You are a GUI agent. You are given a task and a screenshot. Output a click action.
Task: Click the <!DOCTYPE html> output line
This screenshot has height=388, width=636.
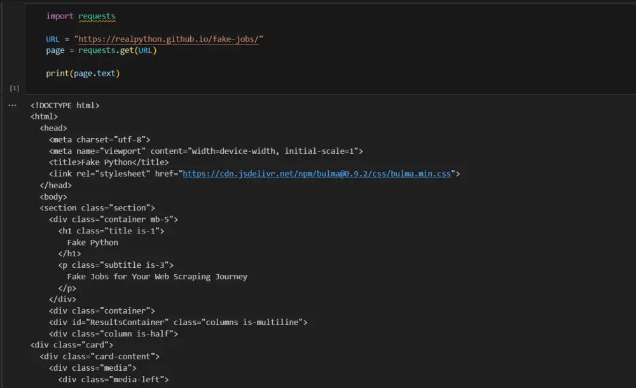tap(65, 106)
